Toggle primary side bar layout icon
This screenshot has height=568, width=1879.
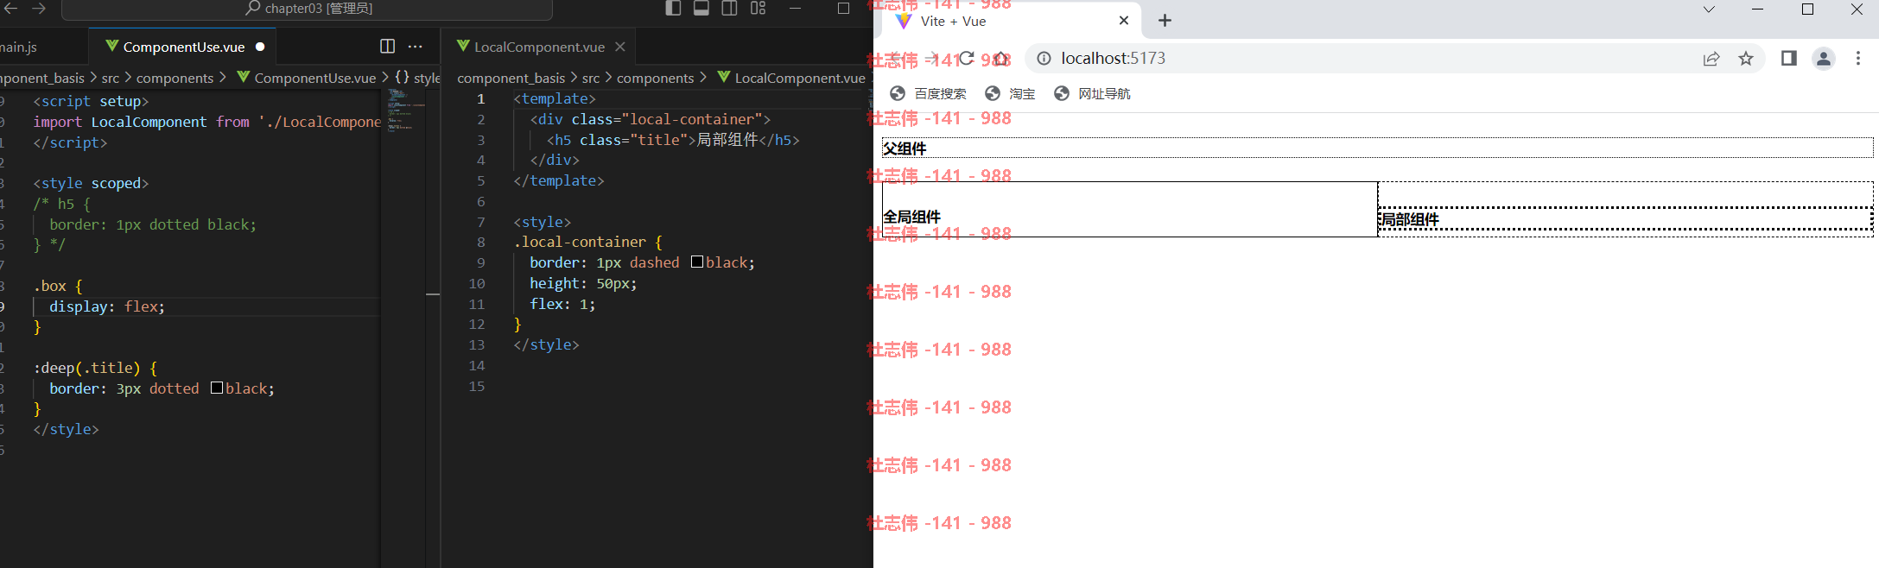click(673, 9)
